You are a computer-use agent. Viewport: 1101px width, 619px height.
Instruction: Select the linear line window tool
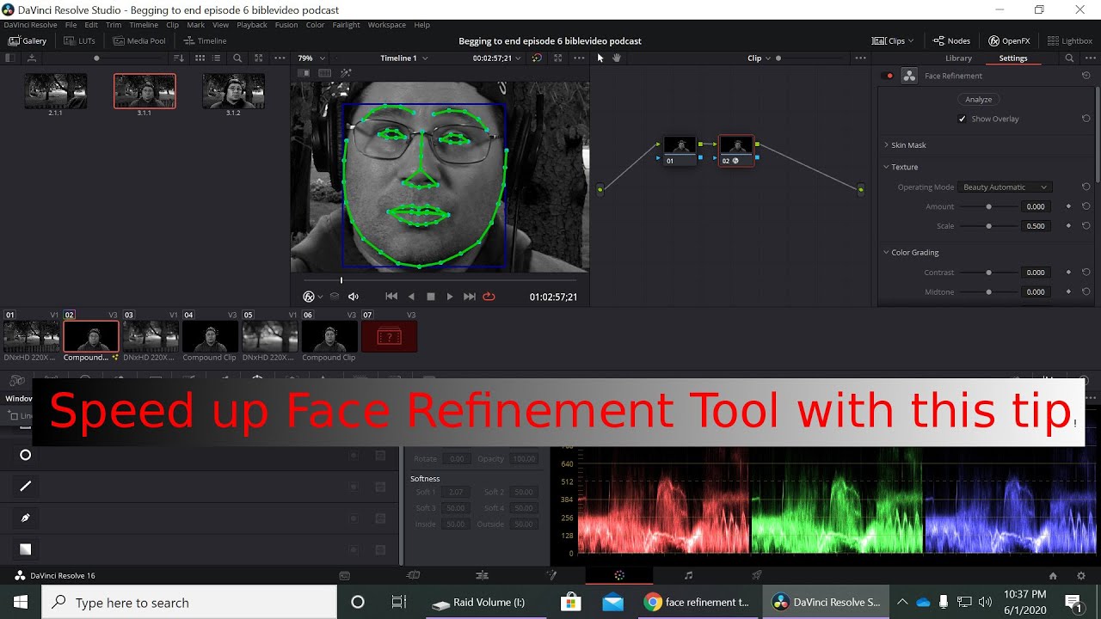[x=25, y=486]
